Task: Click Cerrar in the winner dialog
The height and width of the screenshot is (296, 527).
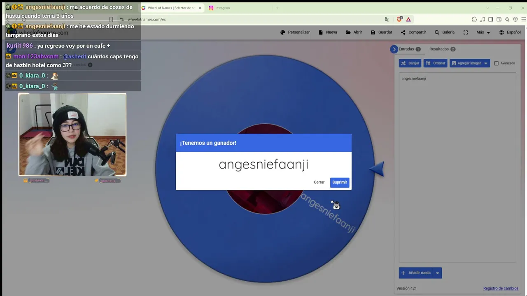Action: click(319, 182)
